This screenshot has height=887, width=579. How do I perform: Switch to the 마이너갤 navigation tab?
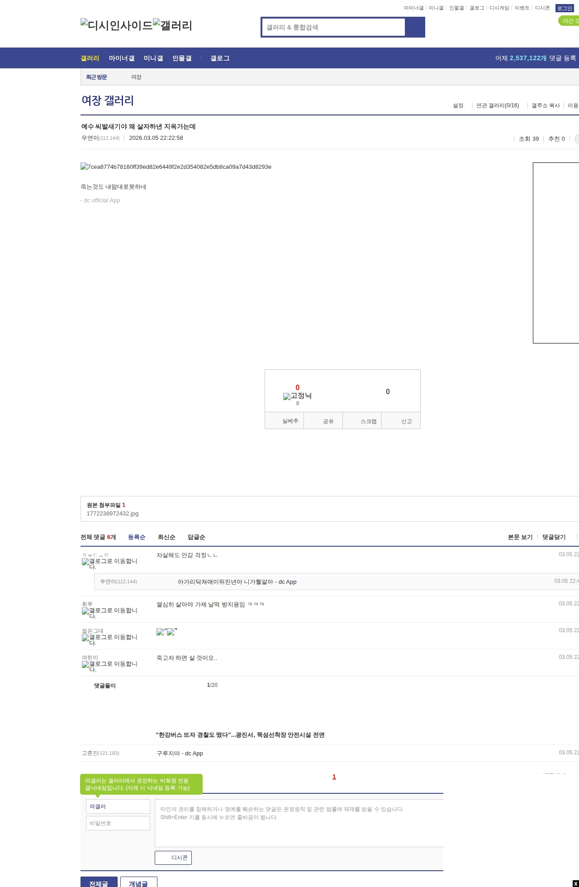point(121,58)
